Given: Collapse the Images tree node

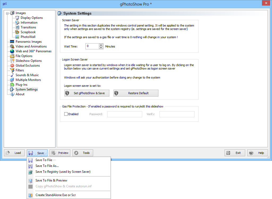Looking at the screenshot, I should (7, 13).
